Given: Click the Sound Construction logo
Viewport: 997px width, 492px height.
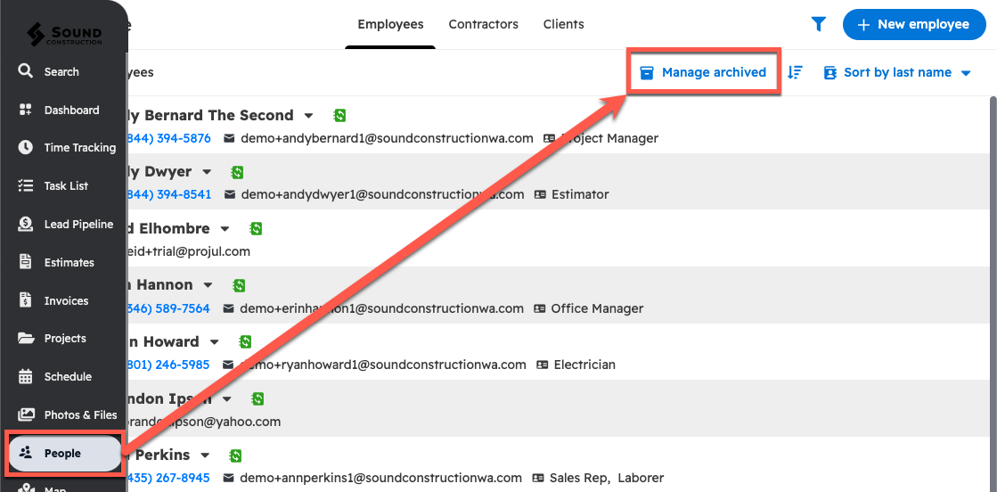Looking at the screenshot, I should 64,34.
